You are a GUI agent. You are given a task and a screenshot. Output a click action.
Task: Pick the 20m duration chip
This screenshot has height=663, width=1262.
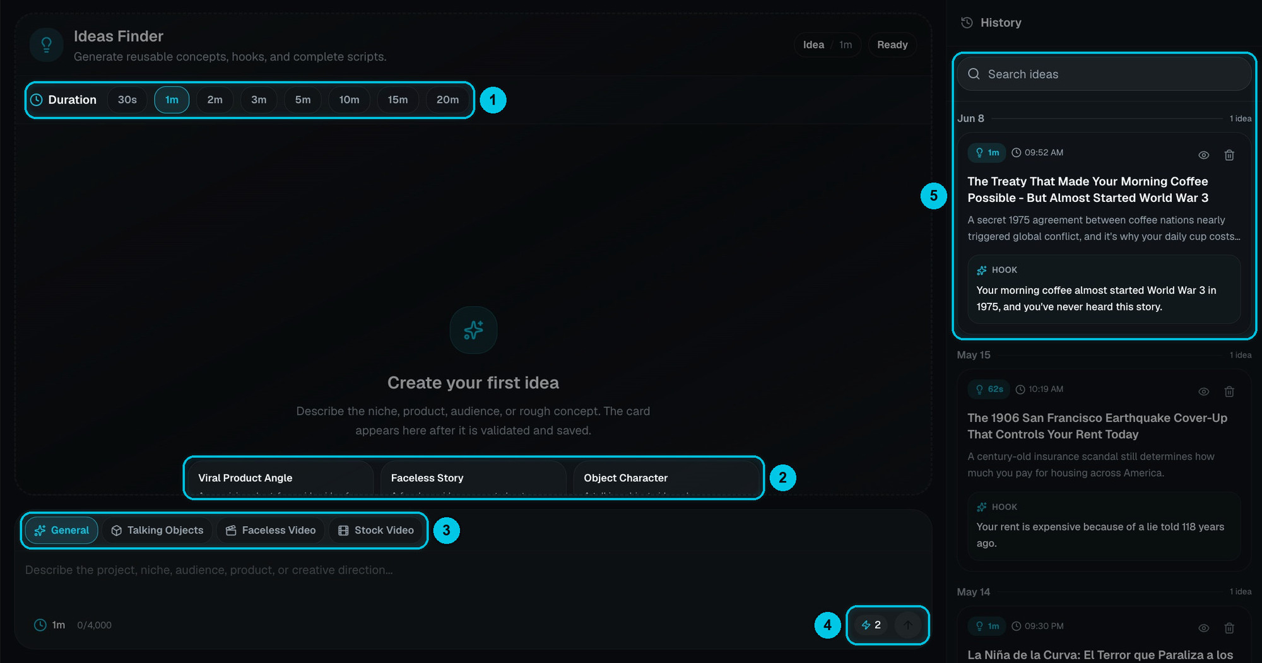[x=448, y=100]
